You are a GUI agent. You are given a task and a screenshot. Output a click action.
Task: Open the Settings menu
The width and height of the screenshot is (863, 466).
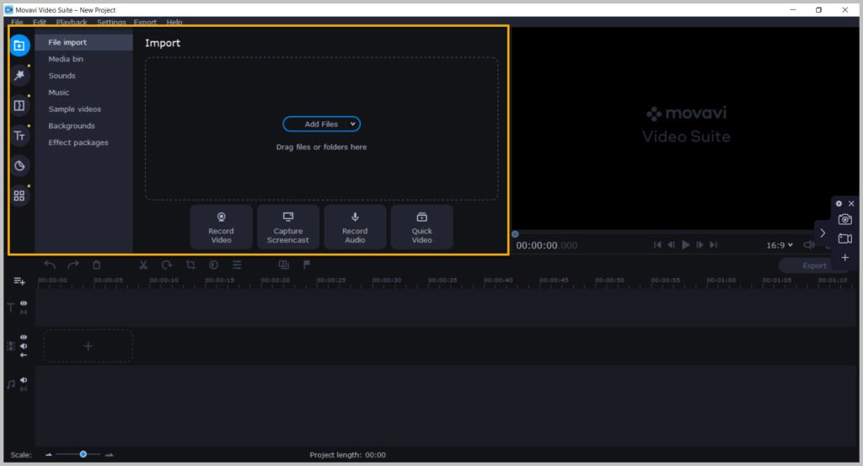(x=111, y=22)
